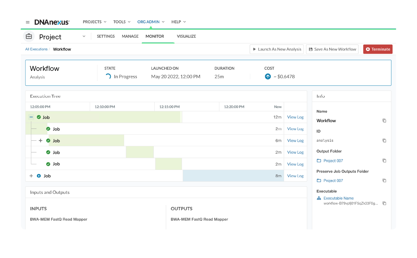The width and height of the screenshot is (417, 258).
Task: Expand the bottom collapsed Job node
Action: click(x=31, y=176)
